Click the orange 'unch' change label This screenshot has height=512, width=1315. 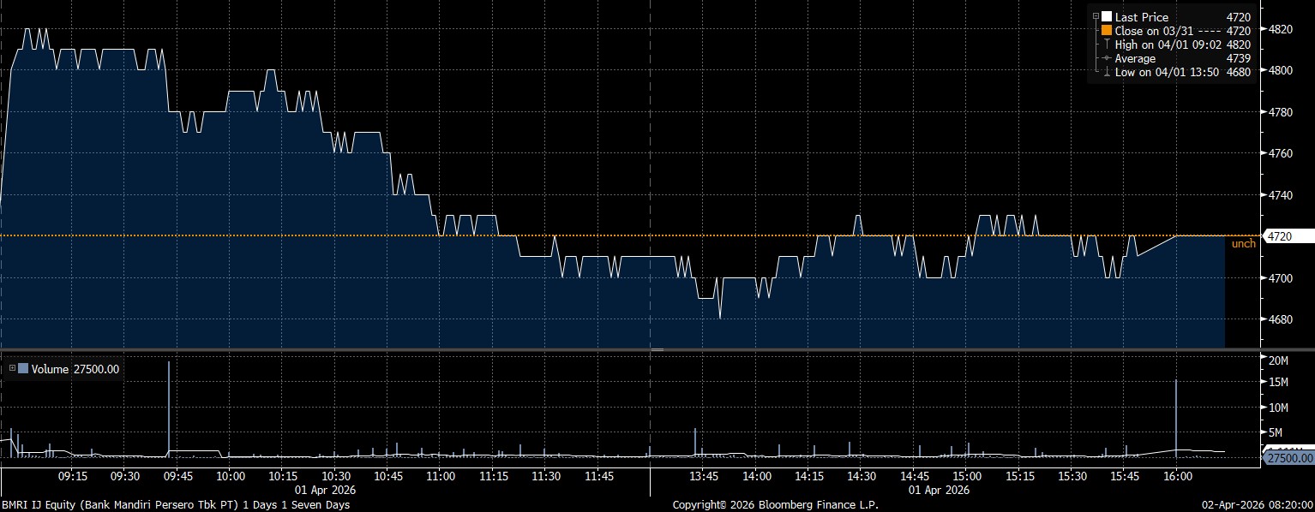1243,244
